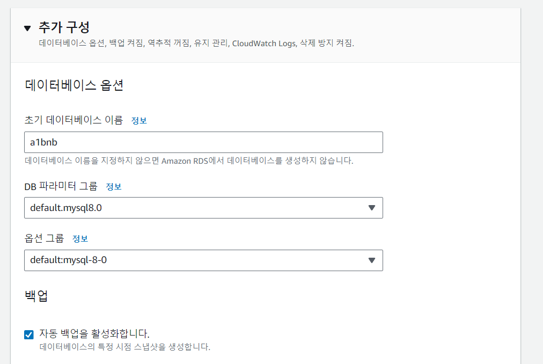Open 정보 link beside 초기 데이터베이스 이름

pos(139,120)
